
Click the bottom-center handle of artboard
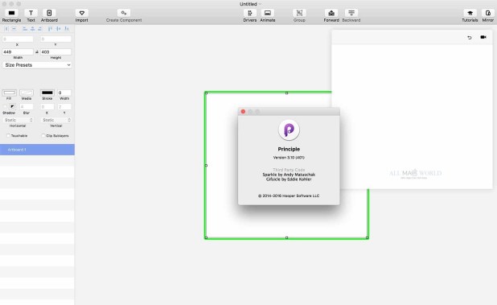286,237
